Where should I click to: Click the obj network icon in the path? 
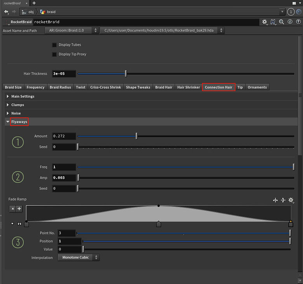pyautogui.click(x=24, y=12)
